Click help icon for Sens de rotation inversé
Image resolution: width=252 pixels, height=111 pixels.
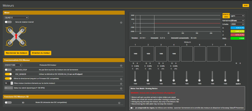coord(121,23)
